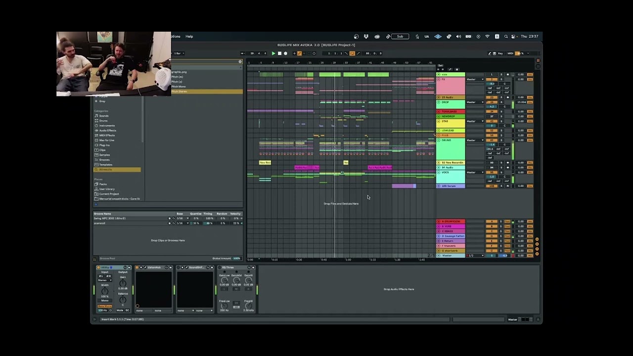Select Max for Live category
Viewport: 633px width, 356px height.
(107, 140)
